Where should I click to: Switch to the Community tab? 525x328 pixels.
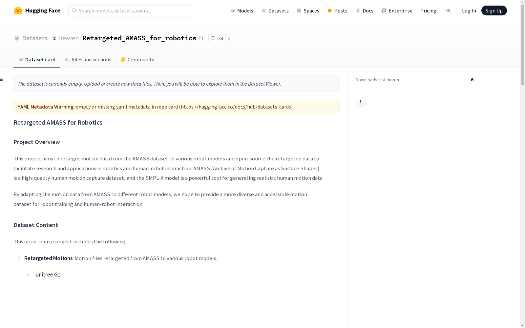click(137, 59)
